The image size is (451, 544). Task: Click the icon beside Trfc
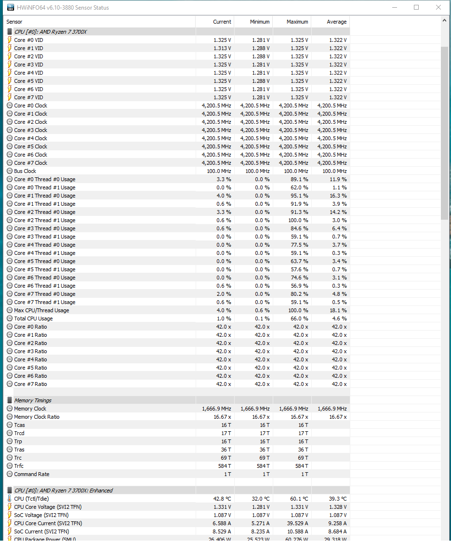(x=10, y=466)
